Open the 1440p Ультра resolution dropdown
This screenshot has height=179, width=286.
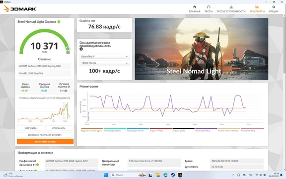tap(104, 63)
